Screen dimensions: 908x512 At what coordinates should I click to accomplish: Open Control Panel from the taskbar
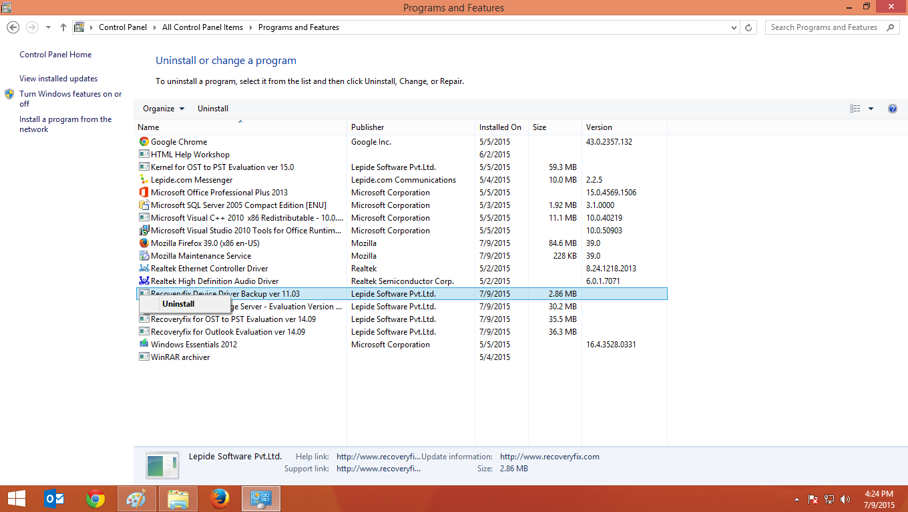[x=261, y=499]
